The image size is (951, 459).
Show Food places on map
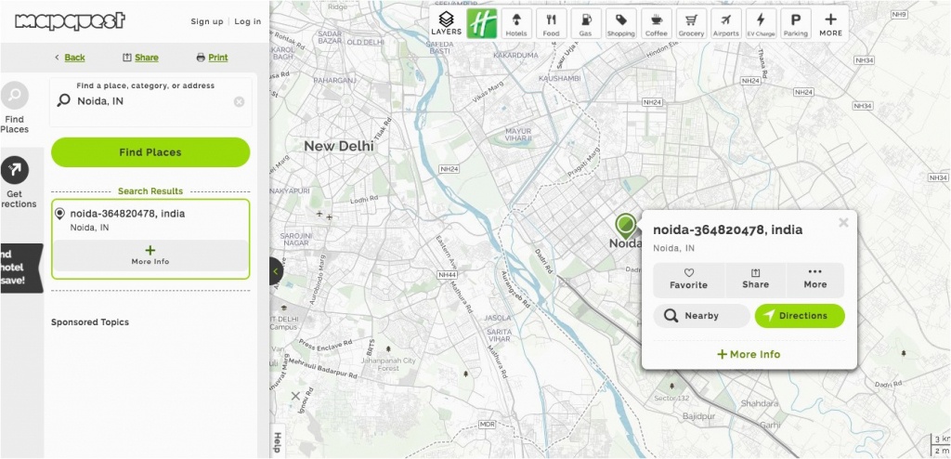(551, 23)
